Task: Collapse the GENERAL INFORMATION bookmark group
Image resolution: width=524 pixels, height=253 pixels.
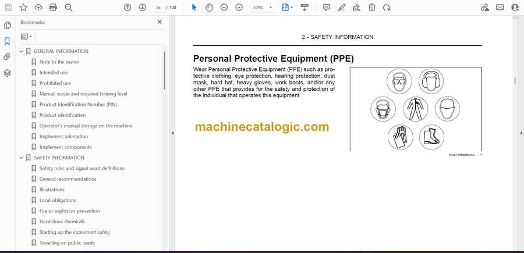Action: point(22,51)
